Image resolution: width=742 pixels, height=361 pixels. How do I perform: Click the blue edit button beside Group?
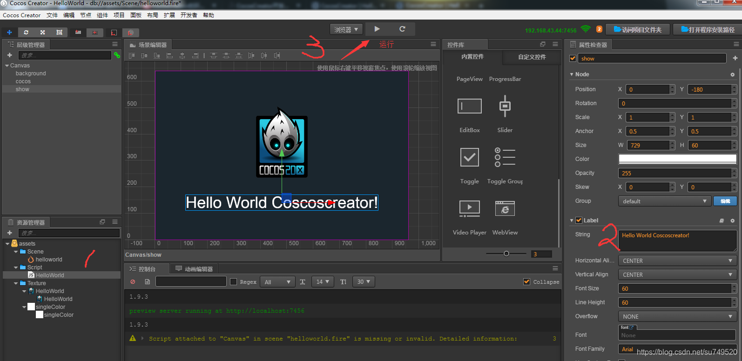point(725,201)
